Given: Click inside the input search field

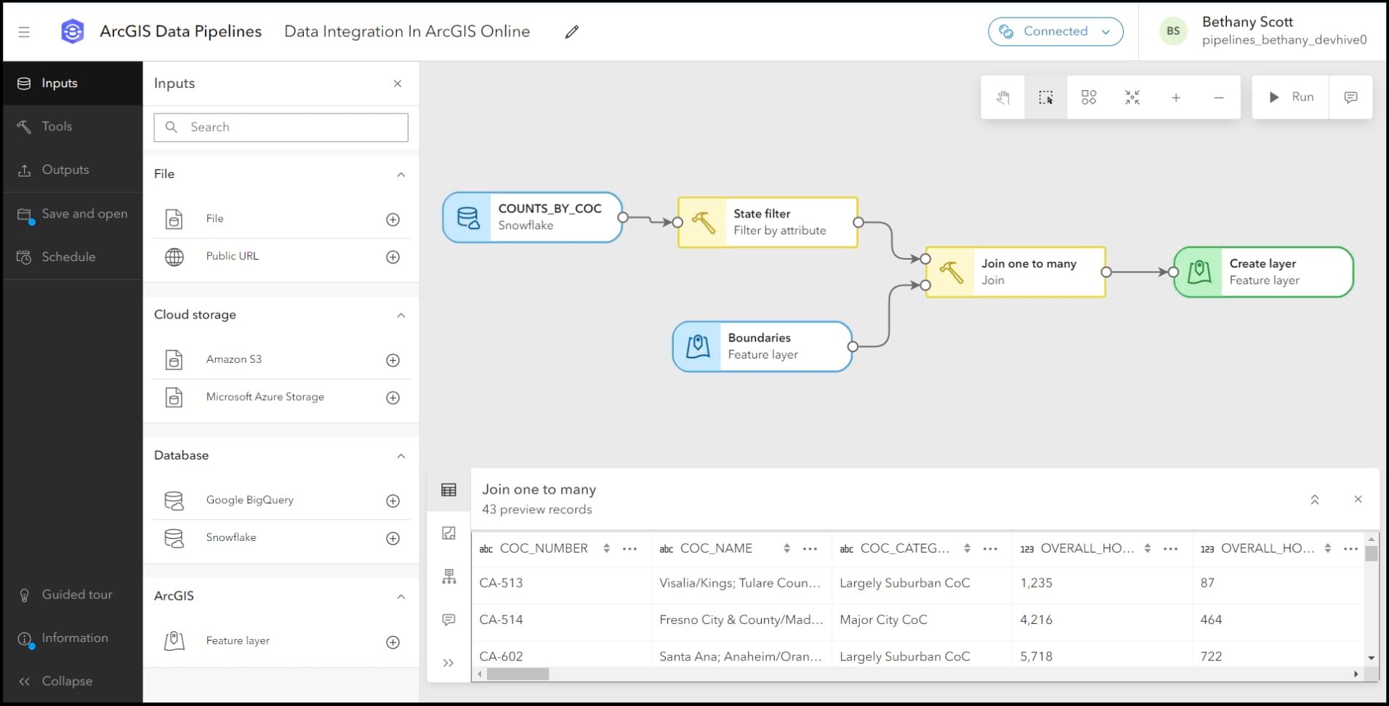Looking at the screenshot, I should 281,127.
